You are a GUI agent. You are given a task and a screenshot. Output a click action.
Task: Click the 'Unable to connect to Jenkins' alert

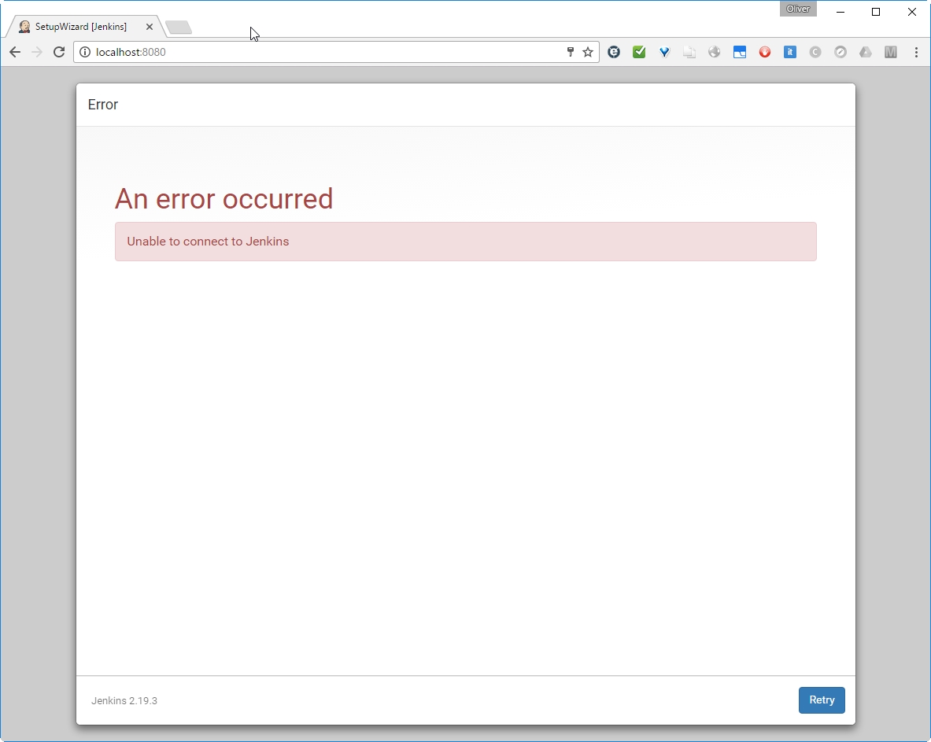(x=465, y=242)
